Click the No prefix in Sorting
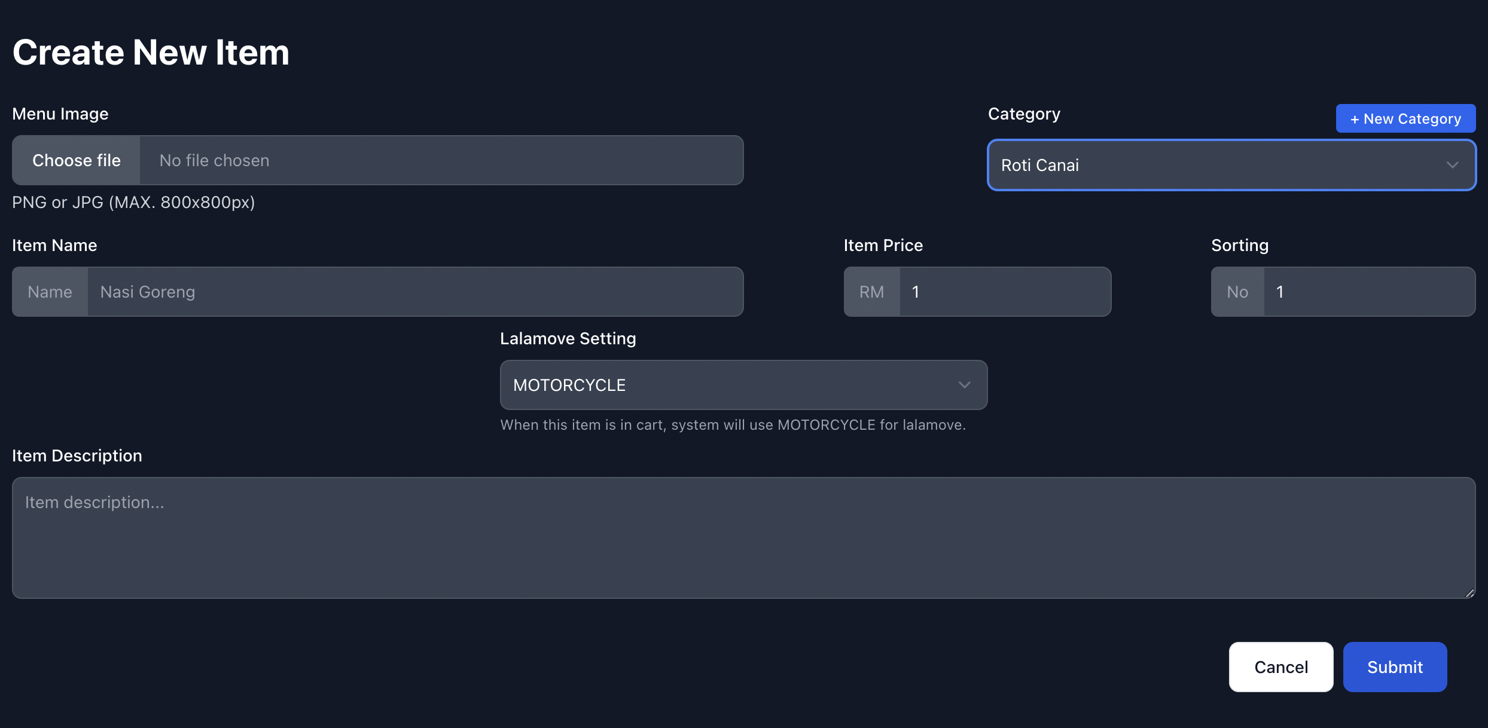Screen dimensions: 1488x728 click(x=1237, y=292)
